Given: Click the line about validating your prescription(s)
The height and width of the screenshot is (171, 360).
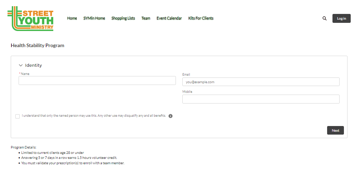Looking at the screenshot, I should click(73, 163).
